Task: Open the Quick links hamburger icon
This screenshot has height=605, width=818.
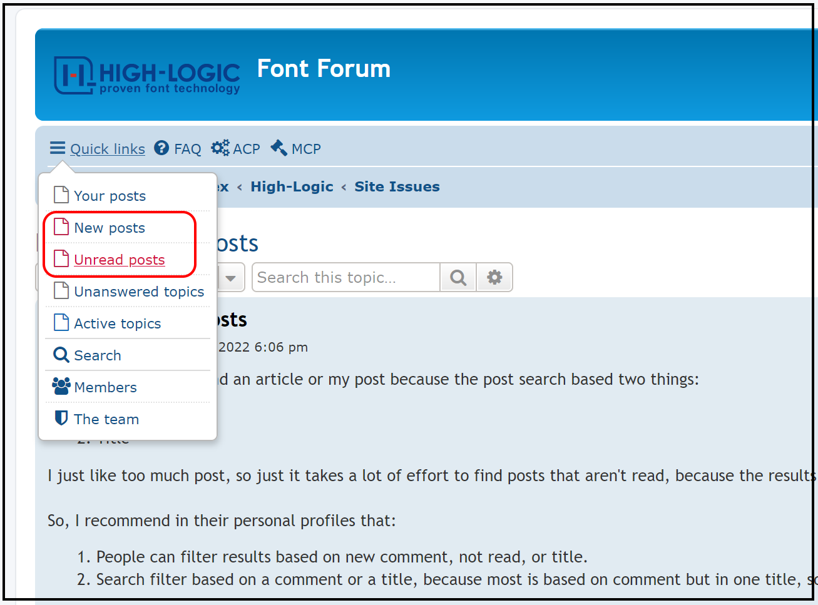Action: (x=58, y=148)
